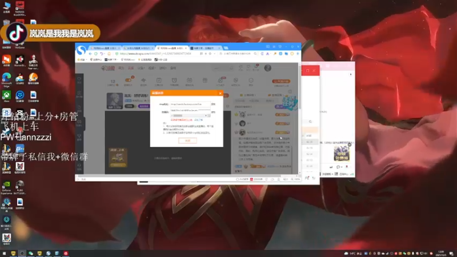Expand the first favorites-bar star dropdown
Screen dimensions: 457x257
(82, 60)
